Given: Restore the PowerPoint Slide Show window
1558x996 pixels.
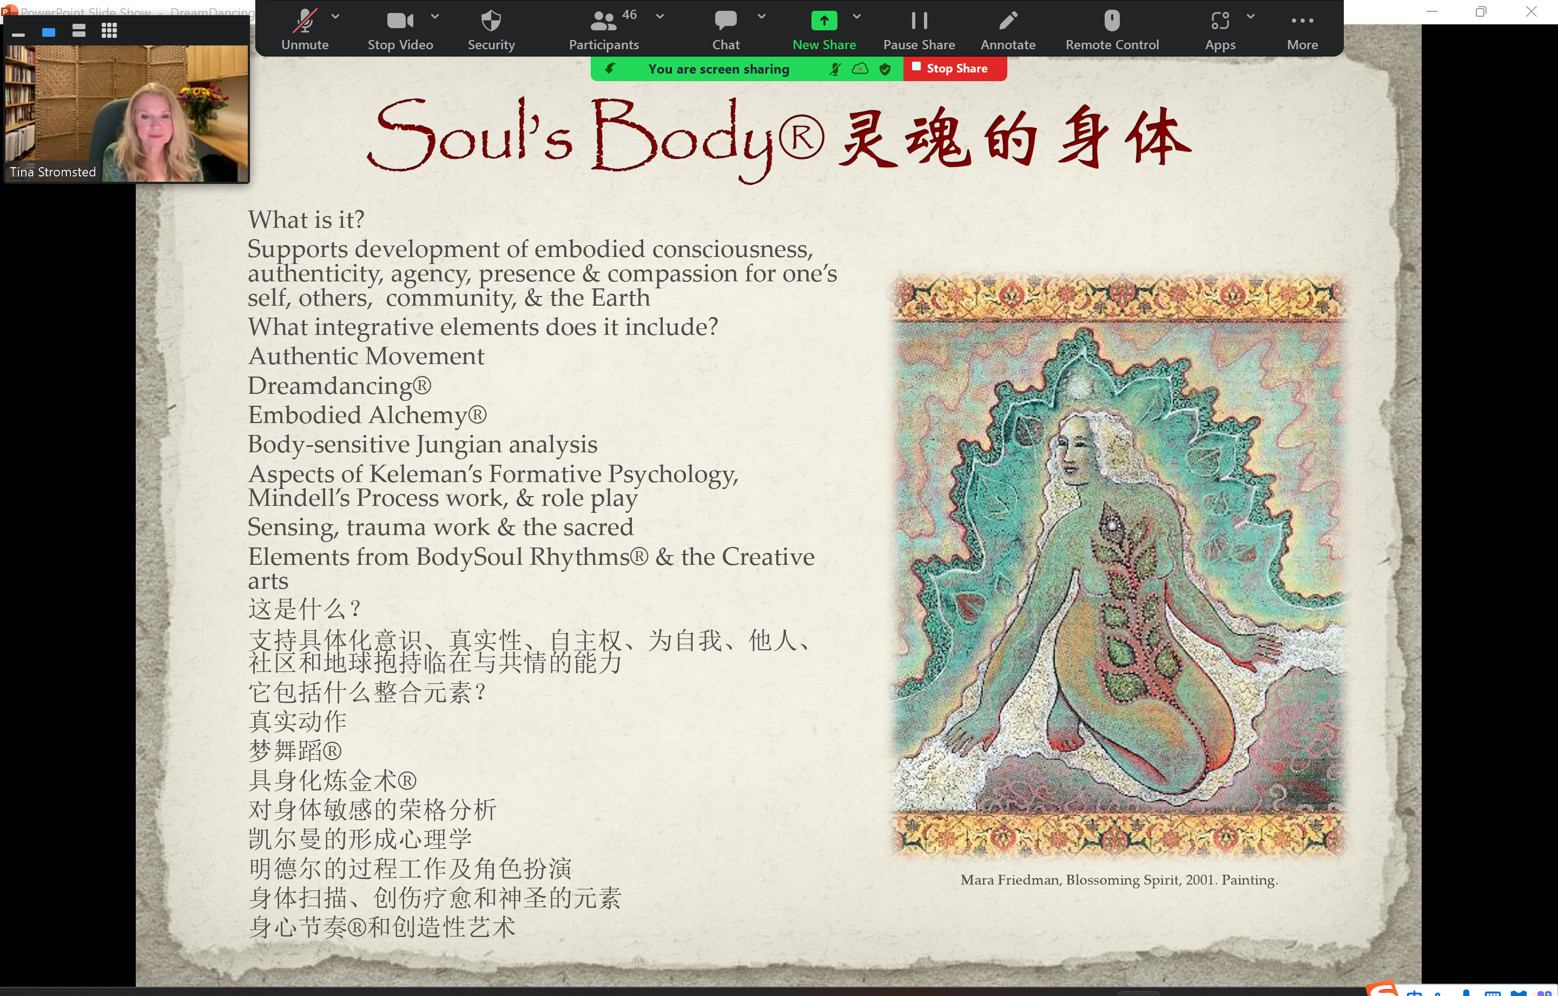Looking at the screenshot, I should point(1480,12).
